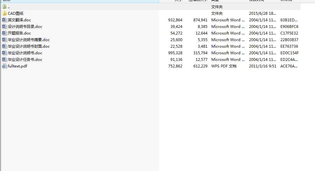The height and width of the screenshot is (171, 315).
Task: Click the size value 25,600
Action: click(176, 40)
